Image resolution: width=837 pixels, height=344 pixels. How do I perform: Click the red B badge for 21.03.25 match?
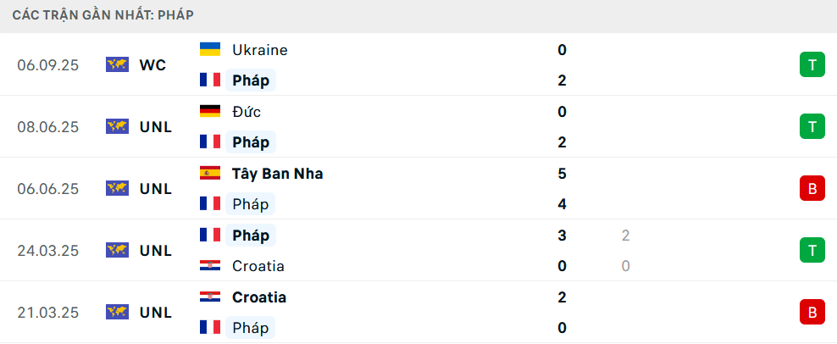coord(812,312)
